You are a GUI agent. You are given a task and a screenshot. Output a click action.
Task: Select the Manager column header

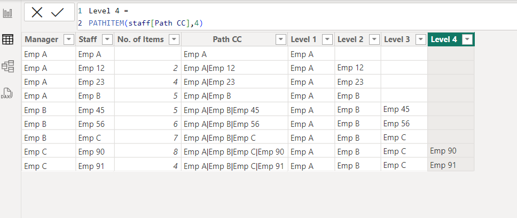point(49,39)
